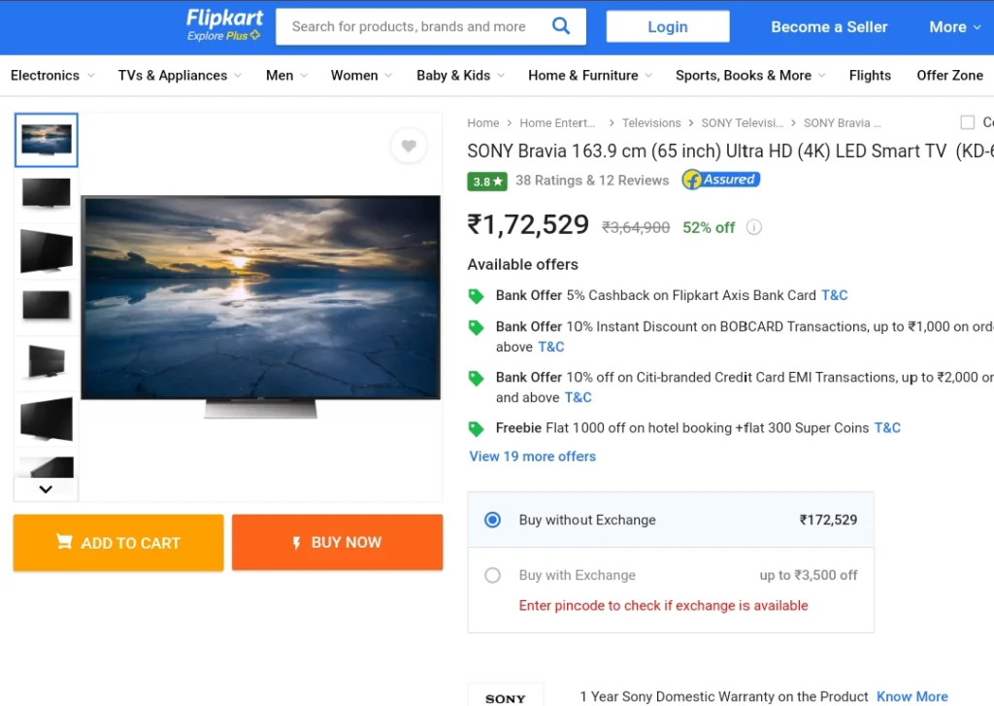Open the Flights menu item
Image resolution: width=994 pixels, height=706 pixels.
pos(870,76)
